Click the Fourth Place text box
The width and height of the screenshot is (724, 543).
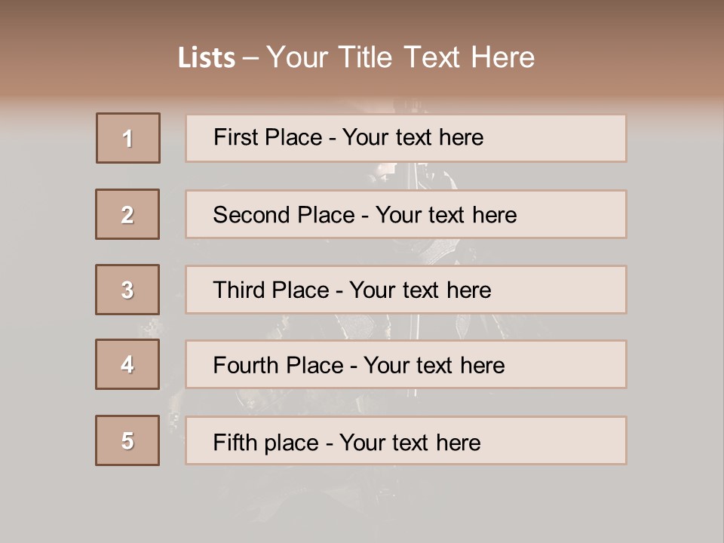406,365
